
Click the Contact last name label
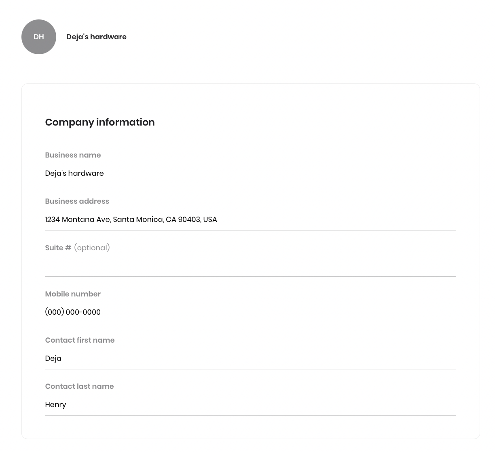coord(80,386)
